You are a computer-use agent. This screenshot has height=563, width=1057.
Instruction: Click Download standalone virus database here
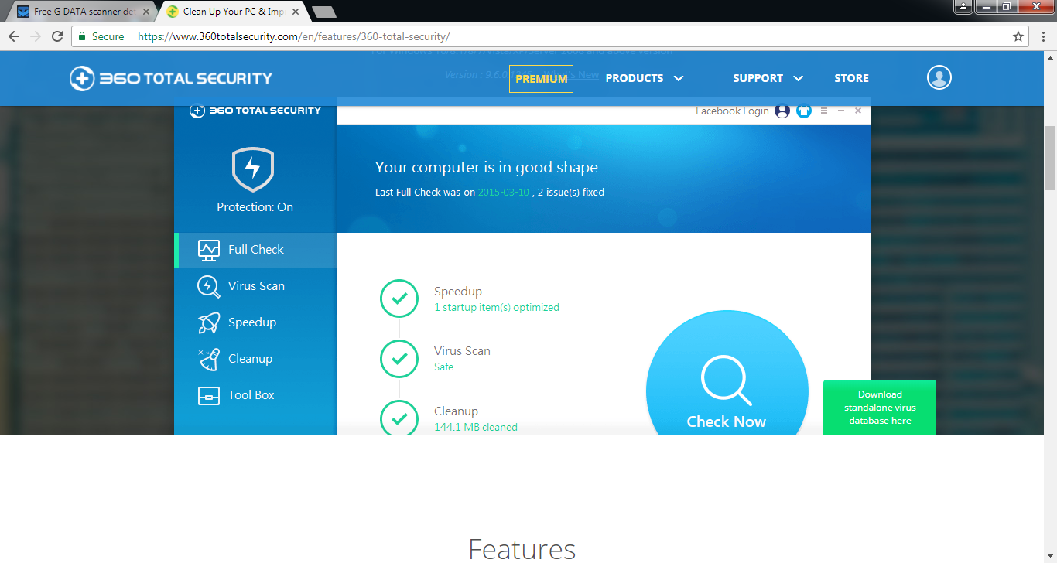tap(880, 408)
